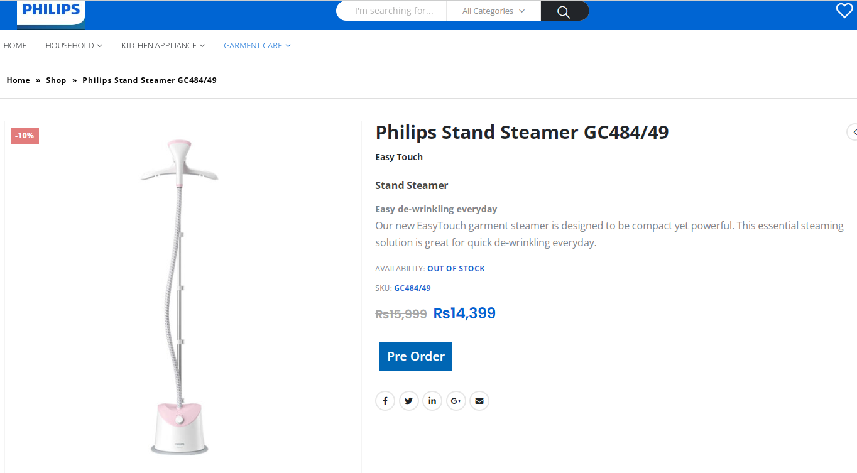This screenshot has height=473, width=857.
Task: Share product on Twitter
Action: pos(409,401)
